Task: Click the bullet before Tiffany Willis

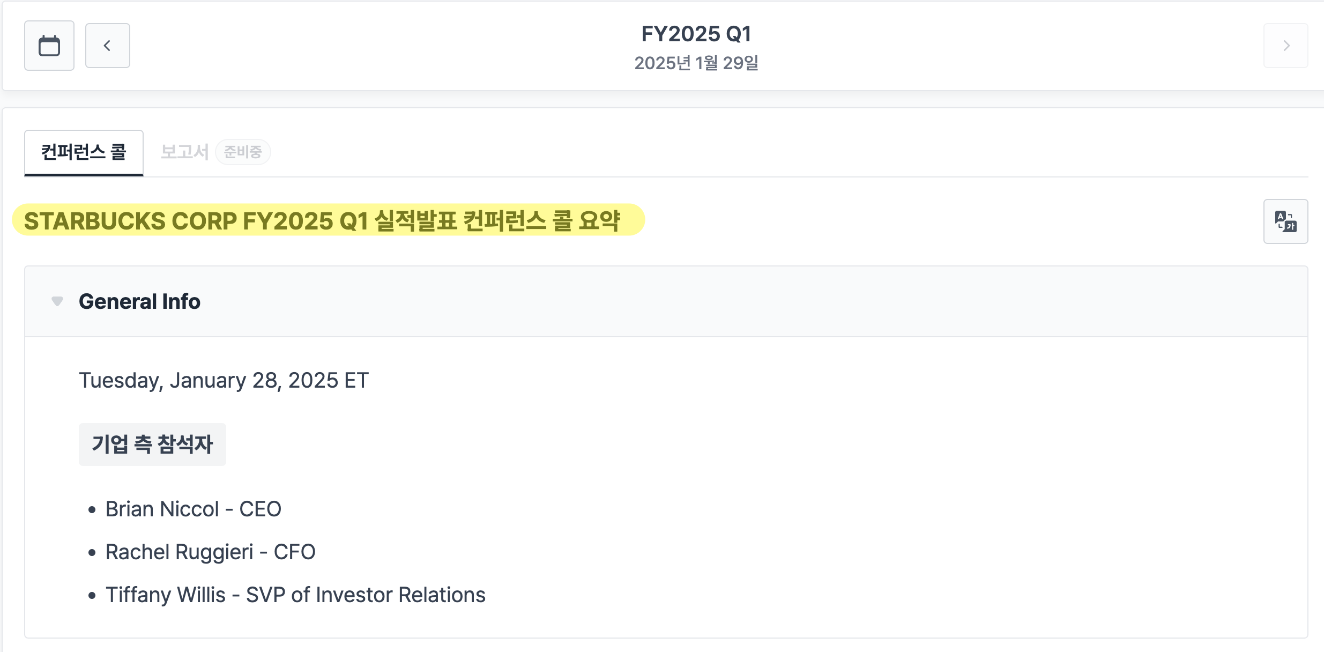Action: coord(92,595)
